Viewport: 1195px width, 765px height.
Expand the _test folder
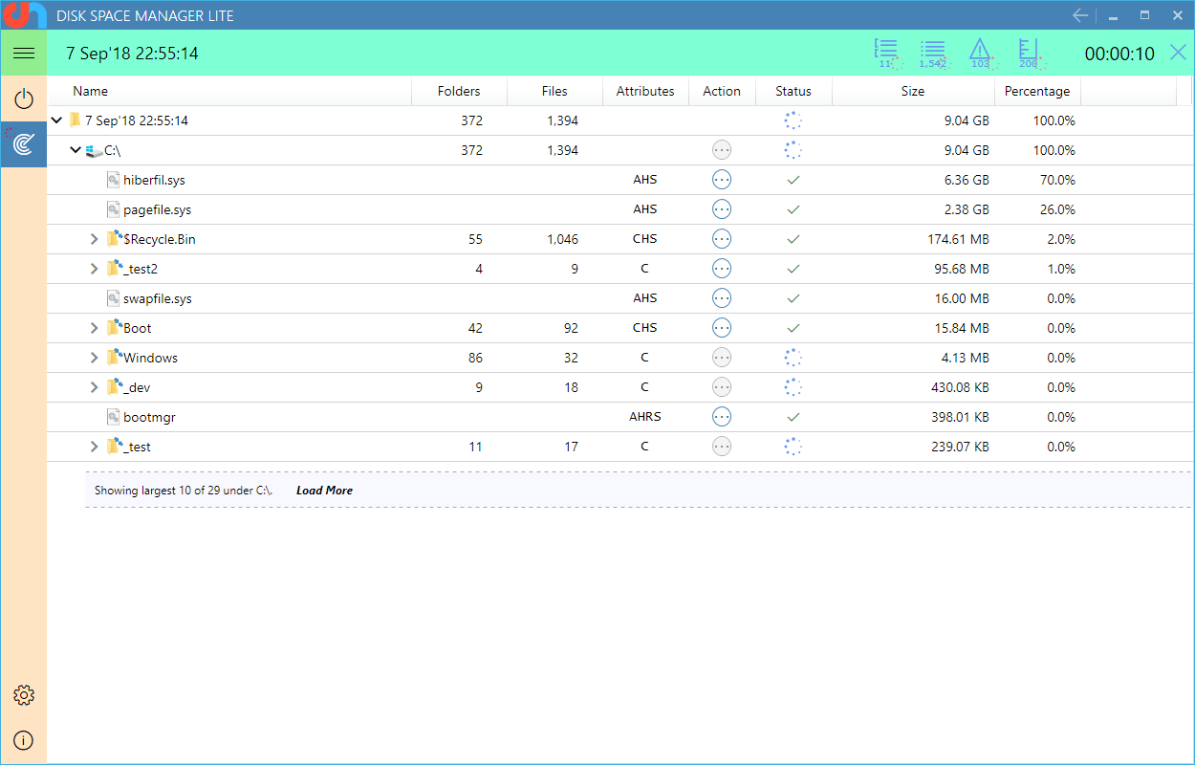click(94, 447)
